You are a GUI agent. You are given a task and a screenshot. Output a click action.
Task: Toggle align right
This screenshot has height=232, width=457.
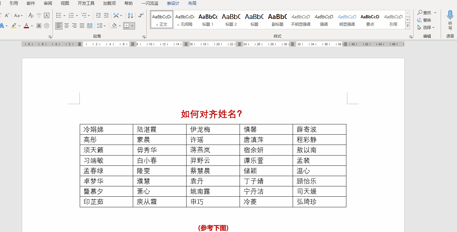tap(74, 26)
